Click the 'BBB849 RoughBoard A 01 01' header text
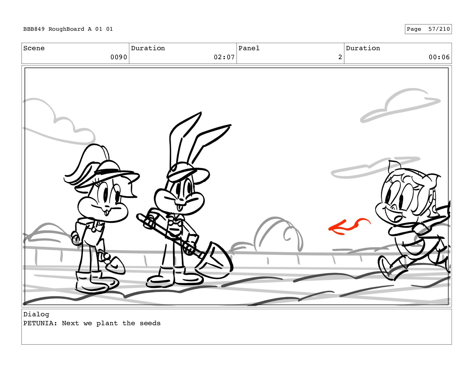Viewport: 474px width, 366px height. (x=68, y=29)
